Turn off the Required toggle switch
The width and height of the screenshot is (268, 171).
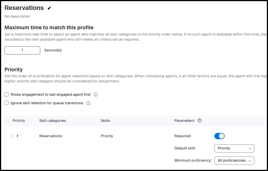pos(219,136)
